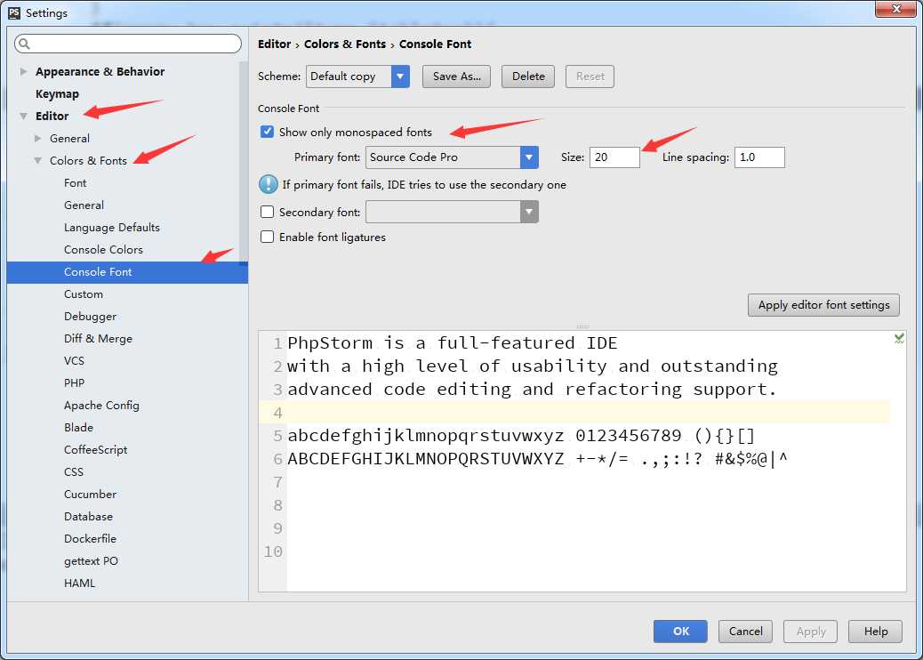Expand Appearance & Behavior section
The height and width of the screenshot is (660, 923).
pyautogui.click(x=23, y=71)
